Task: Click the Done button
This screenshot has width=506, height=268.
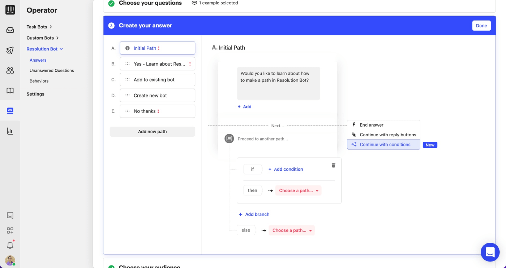Action: coord(481,26)
